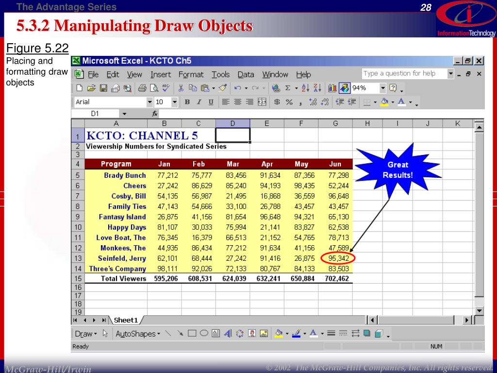The image size is (497, 373).
Task: Open the Tools menu
Action: coord(220,74)
